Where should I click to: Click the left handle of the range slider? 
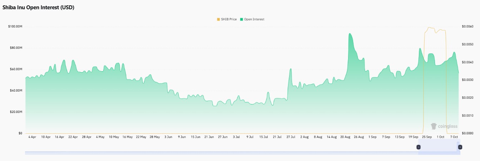point(419,147)
